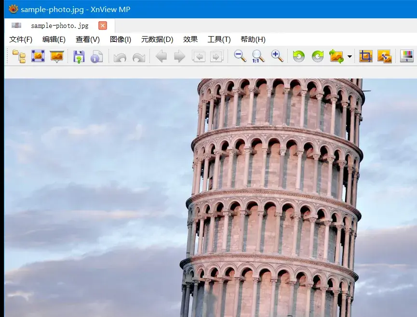417x317 pixels.
Task: Select the Crop tool icon
Action: (x=366, y=56)
